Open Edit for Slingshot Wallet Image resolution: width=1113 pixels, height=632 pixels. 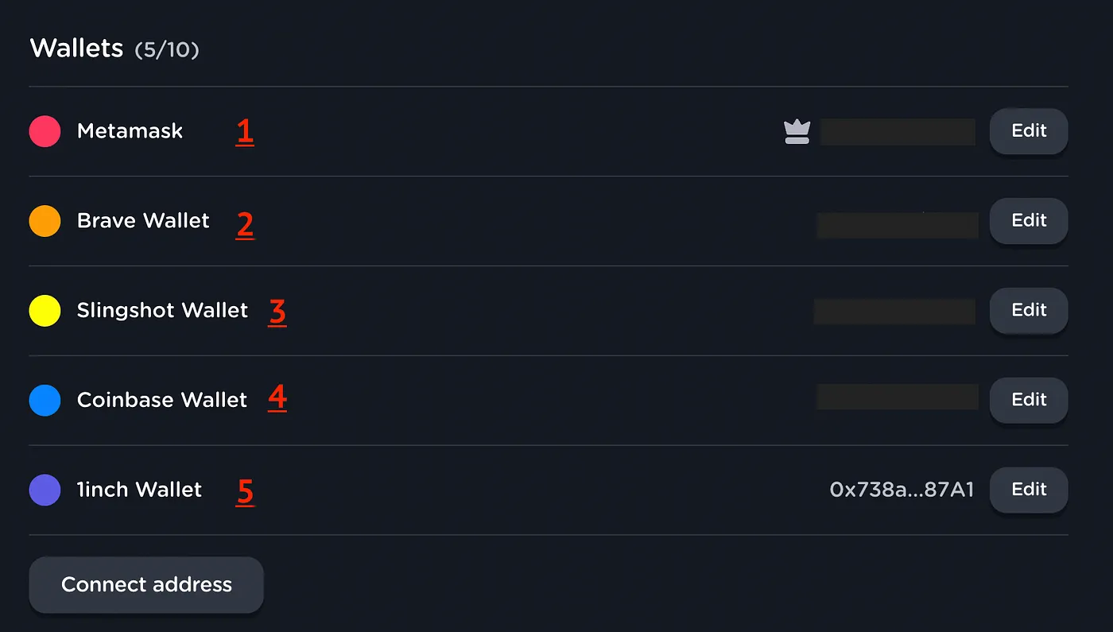click(x=1029, y=311)
